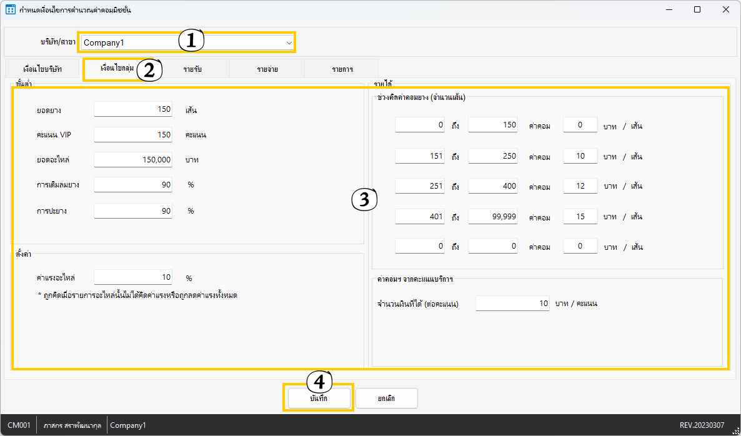Click the ยกเลิก cancel button
Viewport: 741px width, 436px height.
pyautogui.click(x=386, y=398)
